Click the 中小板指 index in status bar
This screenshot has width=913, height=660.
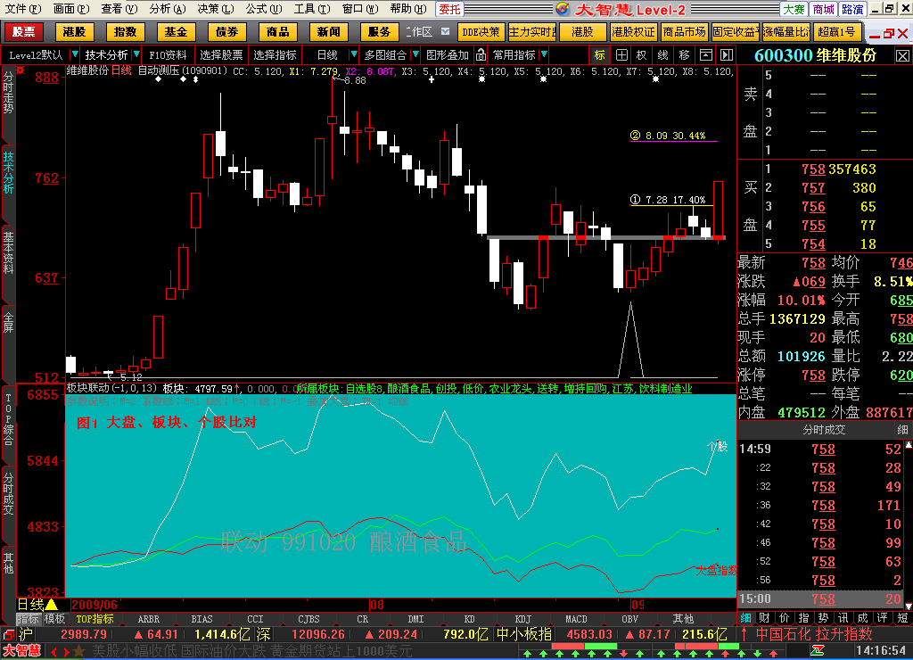(523, 634)
